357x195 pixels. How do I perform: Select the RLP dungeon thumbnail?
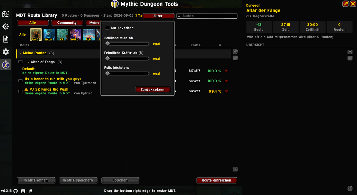tap(89, 35)
